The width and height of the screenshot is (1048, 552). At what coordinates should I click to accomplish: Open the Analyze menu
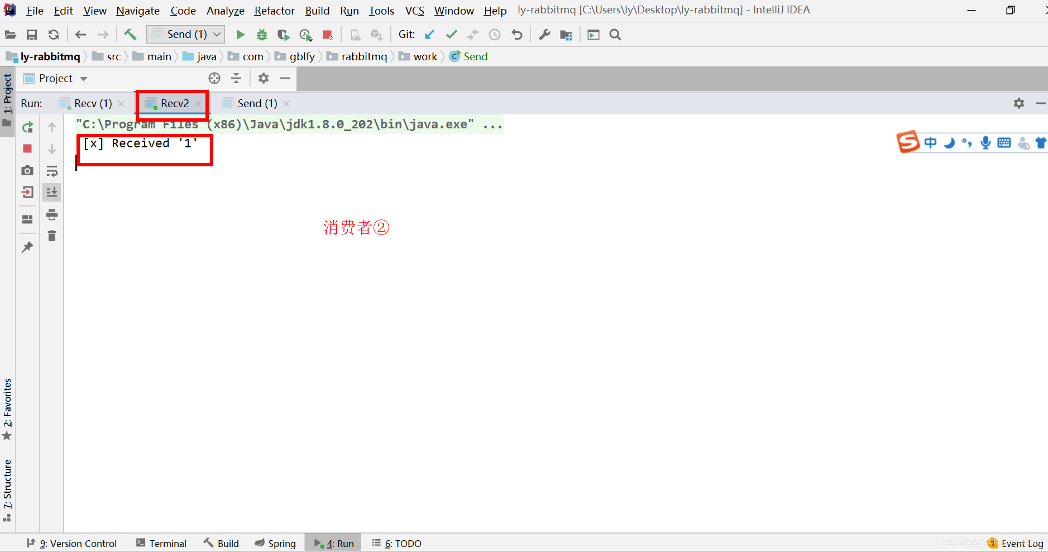coord(226,11)
